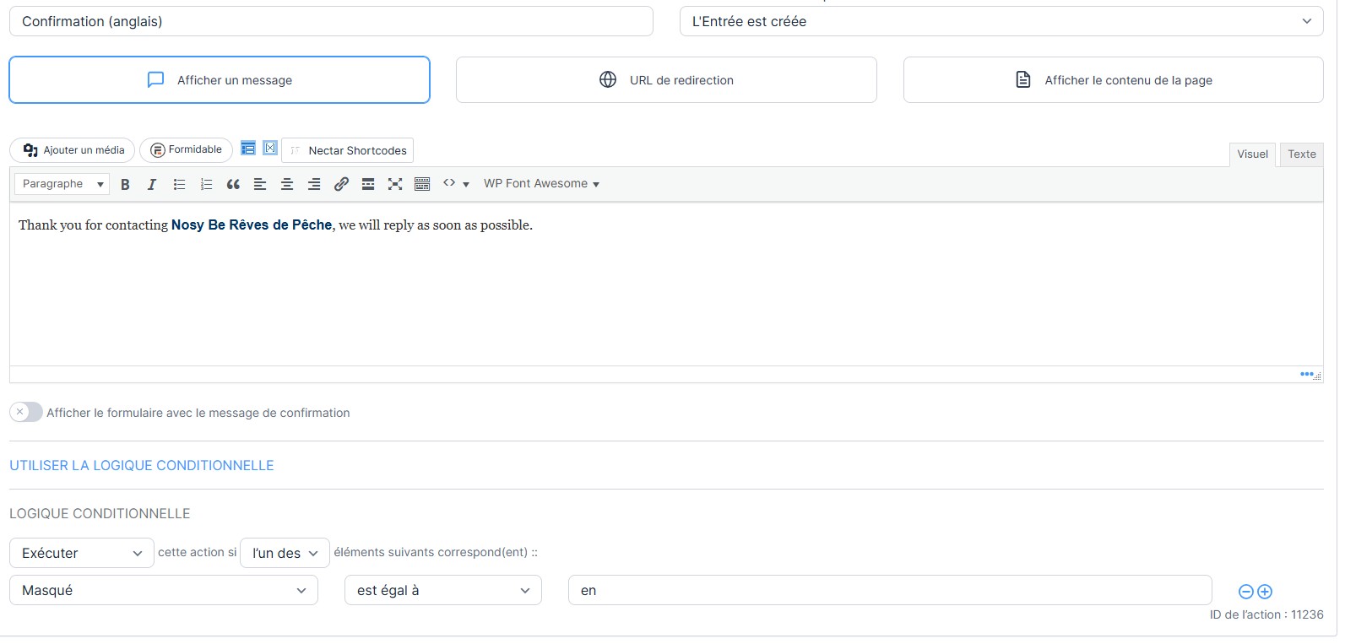The height and width of the screenshot is (644, 1345).
Task: Open the Paragraphe format dropdown
Action: [62, 184]
